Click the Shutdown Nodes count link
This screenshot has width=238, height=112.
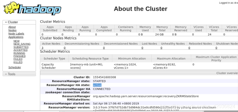pyautogui.click(x=216, y=48)
